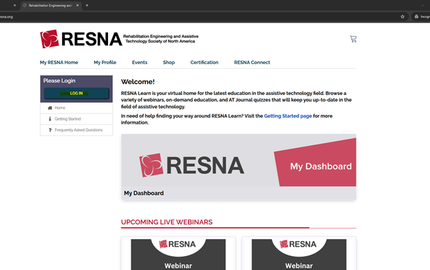Open the first upcoming Webinar card
The height and width of the screenshot is (270, 430).
tap(178, 253)
